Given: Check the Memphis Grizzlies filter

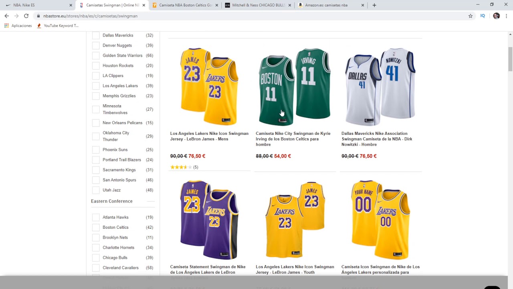Looking at the screenshot, I should [x=96, y=96].
